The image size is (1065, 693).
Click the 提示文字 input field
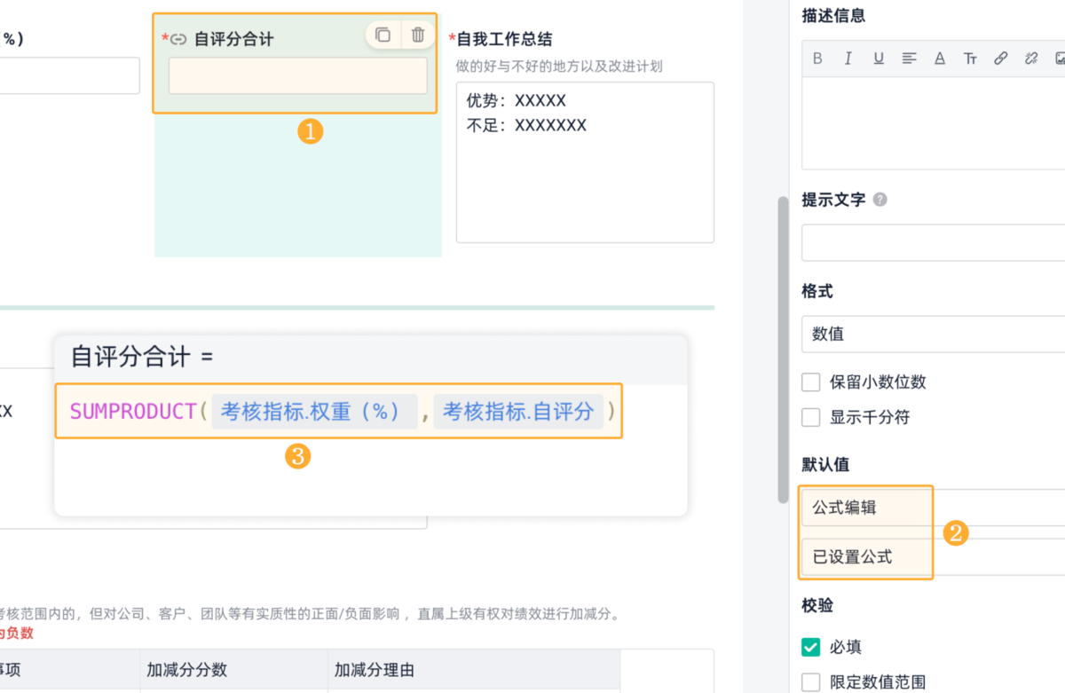point(932,242)
